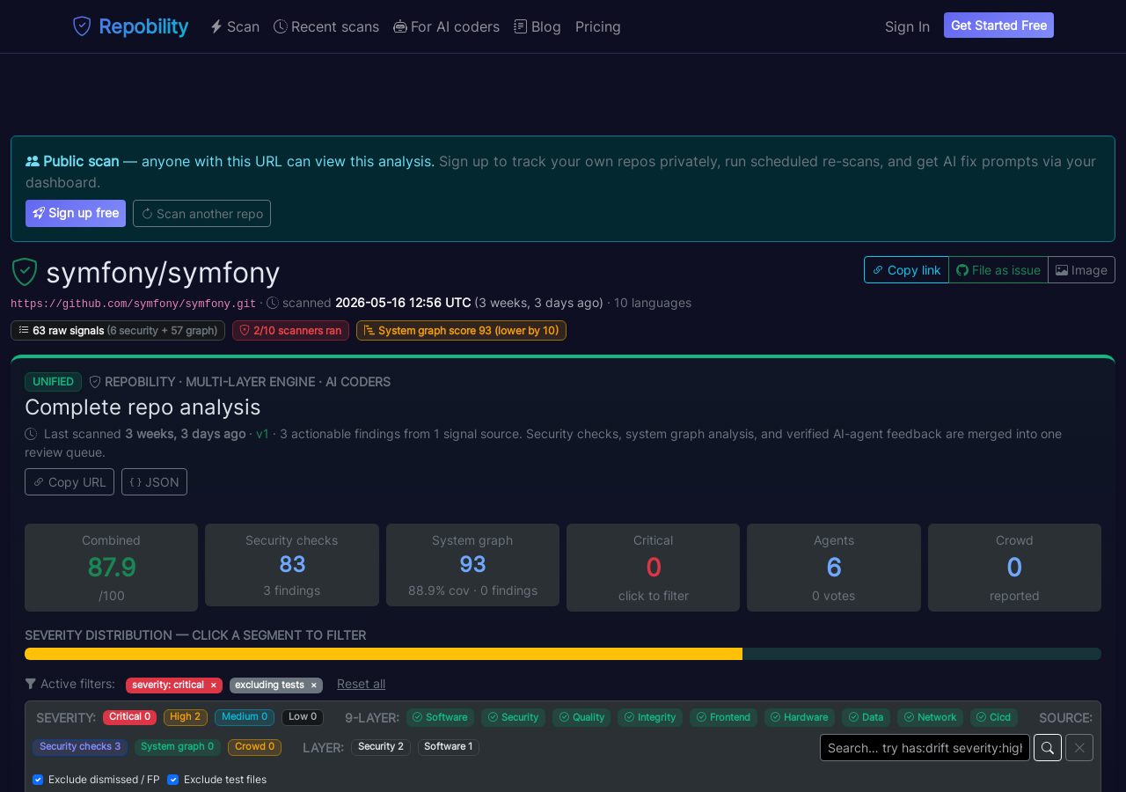Screen dimensions: 1126x792
Task: Click the System graph 93 card
Action: pyautogui.click(x=472, y=565)
